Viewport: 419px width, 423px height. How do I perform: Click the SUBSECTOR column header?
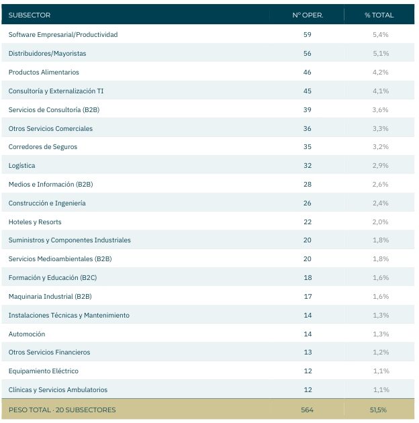(29, 15)
